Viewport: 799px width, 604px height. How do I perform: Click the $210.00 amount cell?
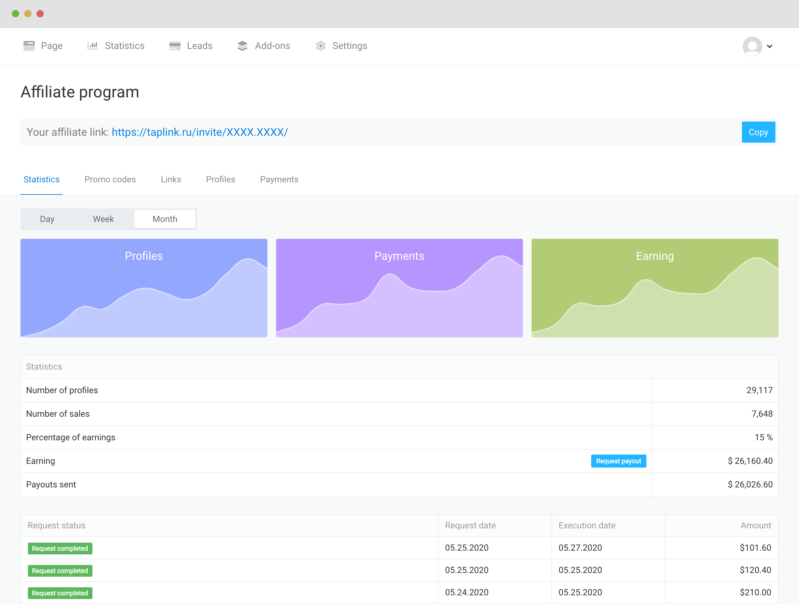(x=755, y=593)
